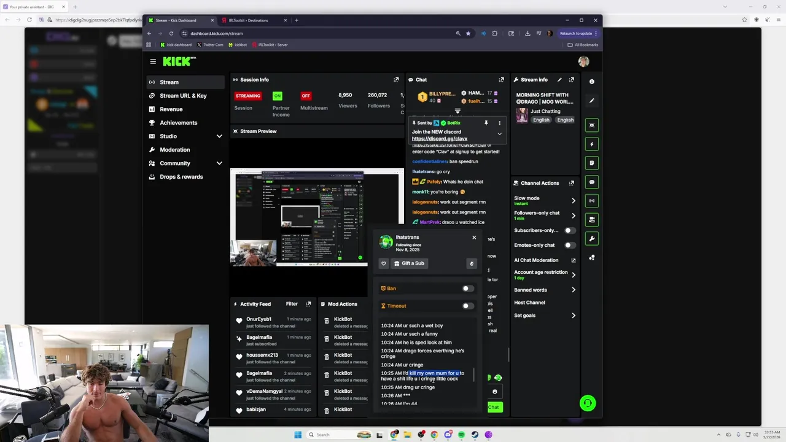The image size is (786, 442).
Task: Open Banned words settings
Action: (545, 290)
